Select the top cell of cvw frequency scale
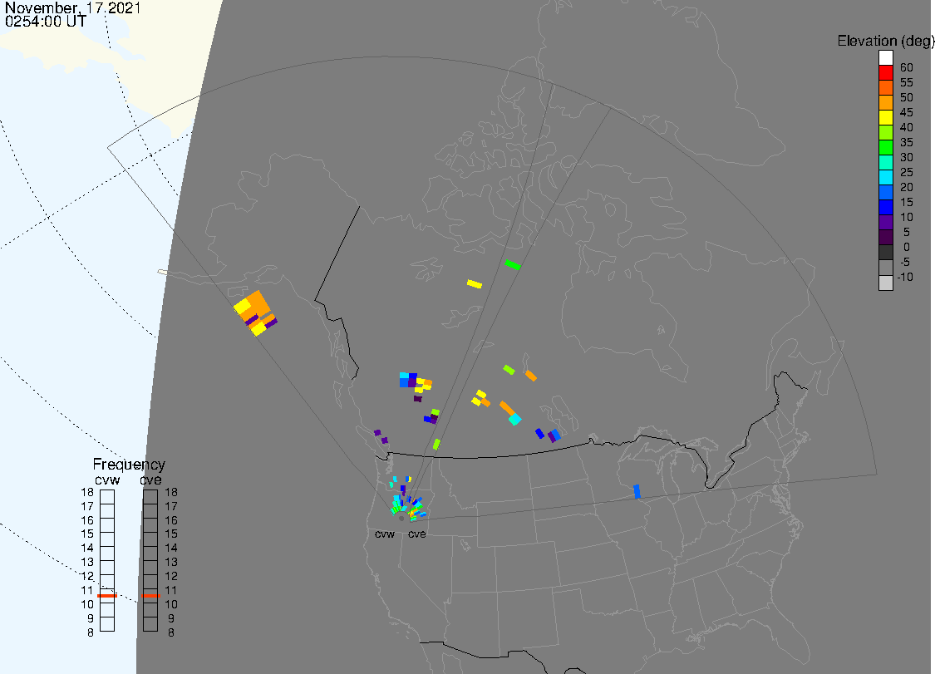935x674 pixels. (x=107, y=496)
